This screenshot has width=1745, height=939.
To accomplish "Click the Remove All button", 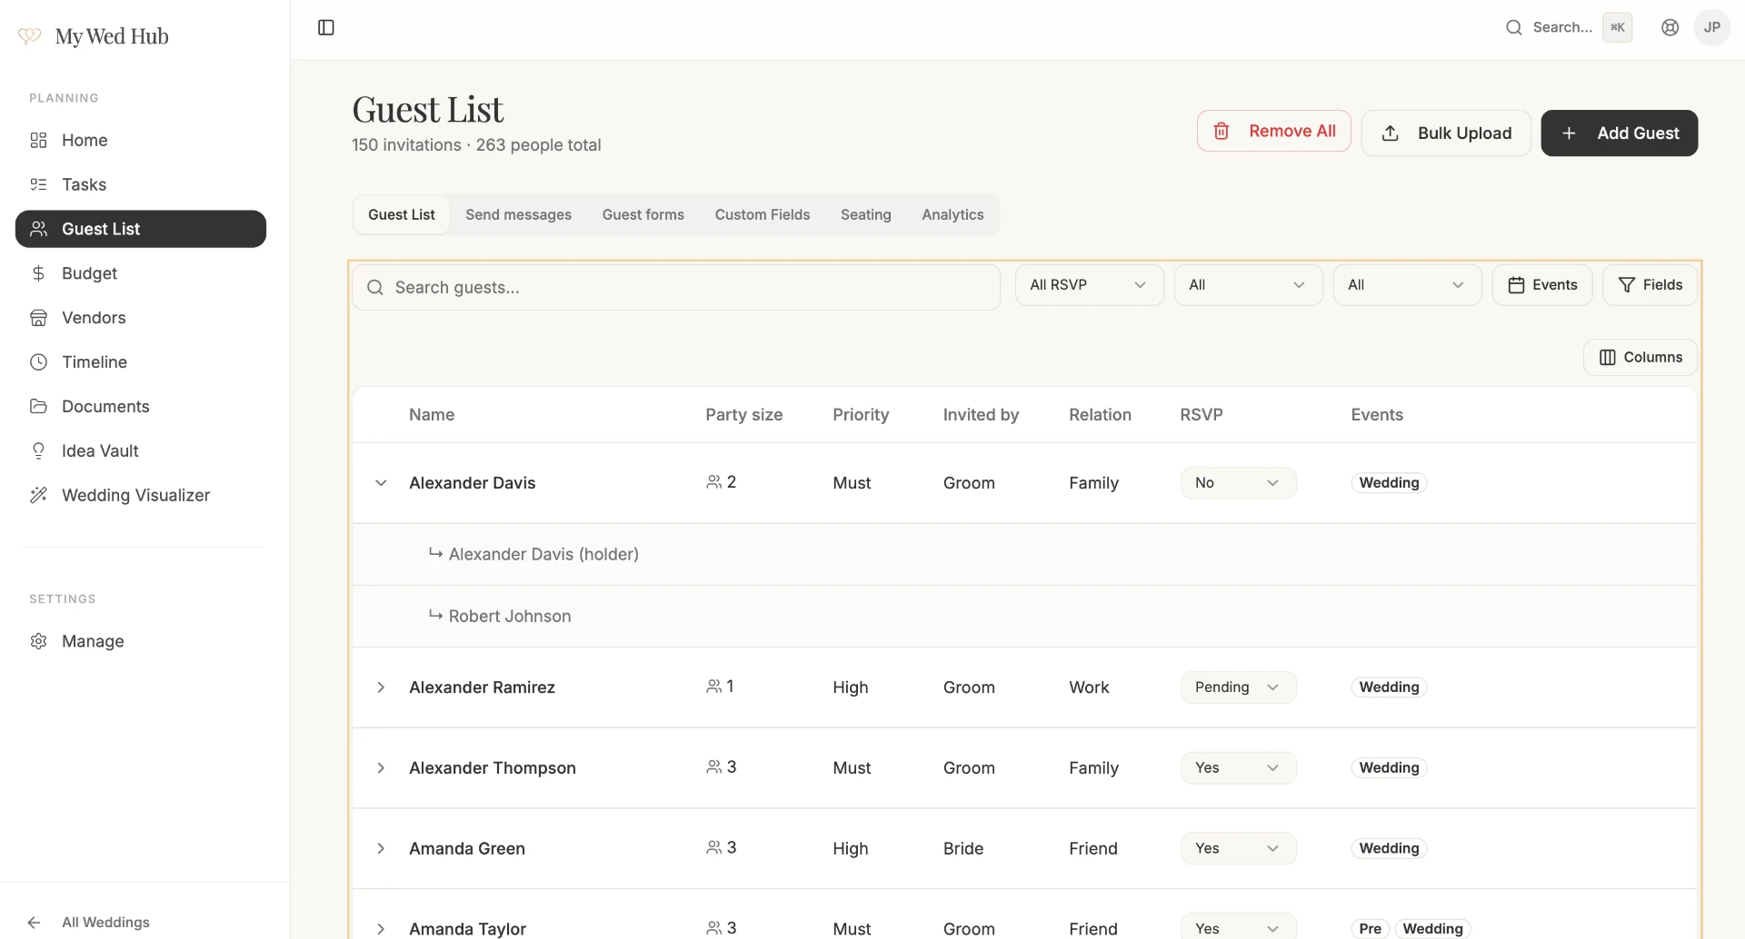I will 1273,132.
